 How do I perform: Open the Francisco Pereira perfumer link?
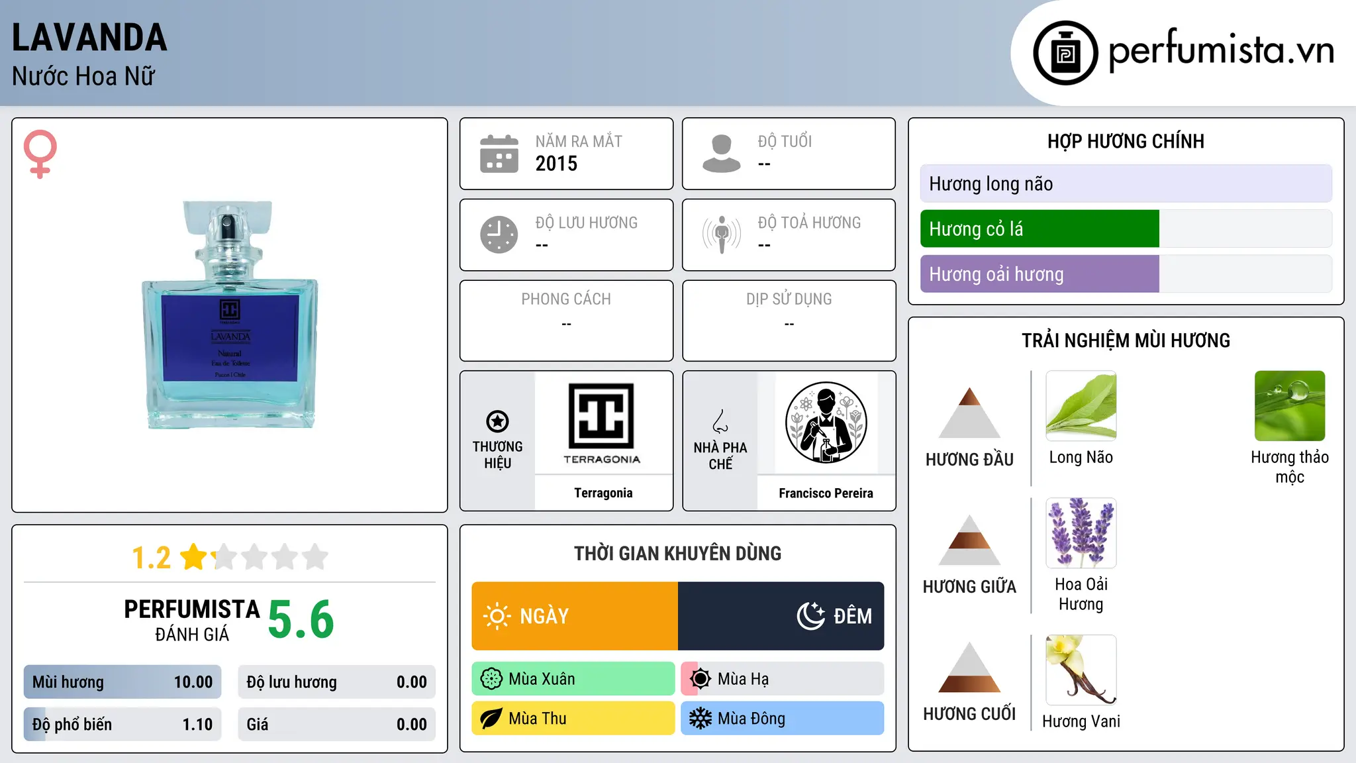(x=826, y=493)
